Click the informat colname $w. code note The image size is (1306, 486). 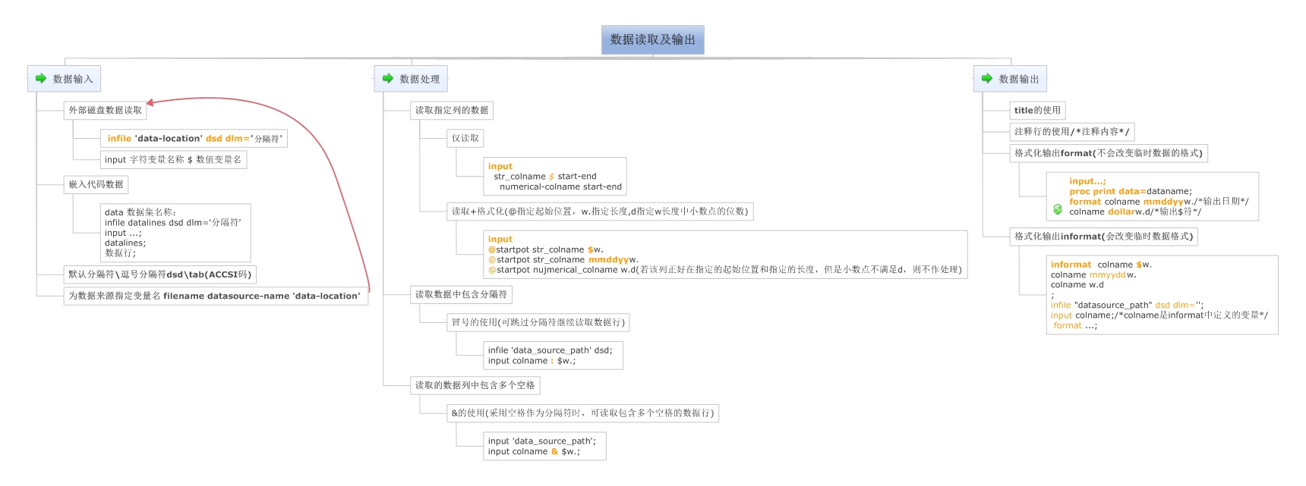[1162, 295]
